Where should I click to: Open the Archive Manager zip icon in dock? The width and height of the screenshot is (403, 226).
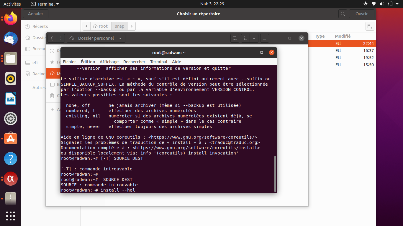[x=11, y=199]
